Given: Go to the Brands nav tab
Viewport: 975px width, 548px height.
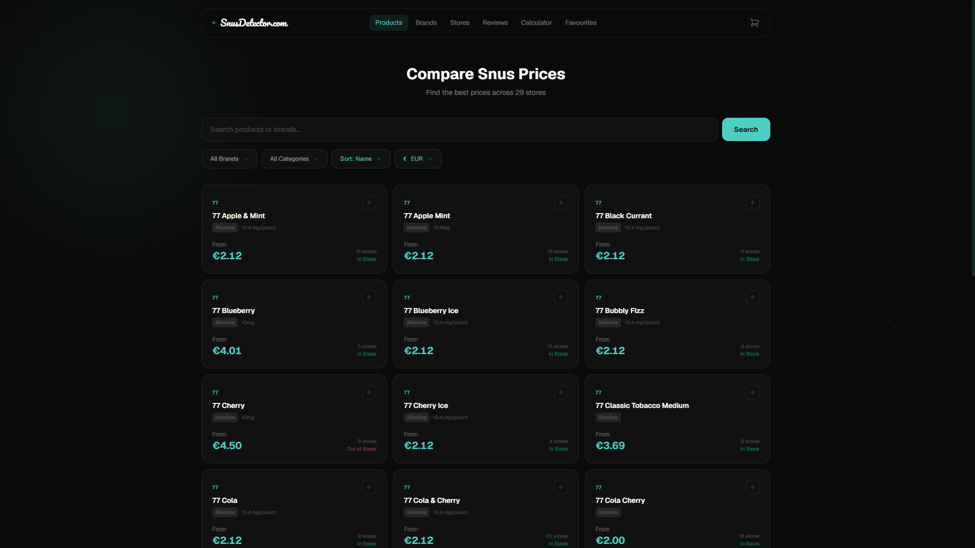Looking at the screenshot, I should coord(426,23).
